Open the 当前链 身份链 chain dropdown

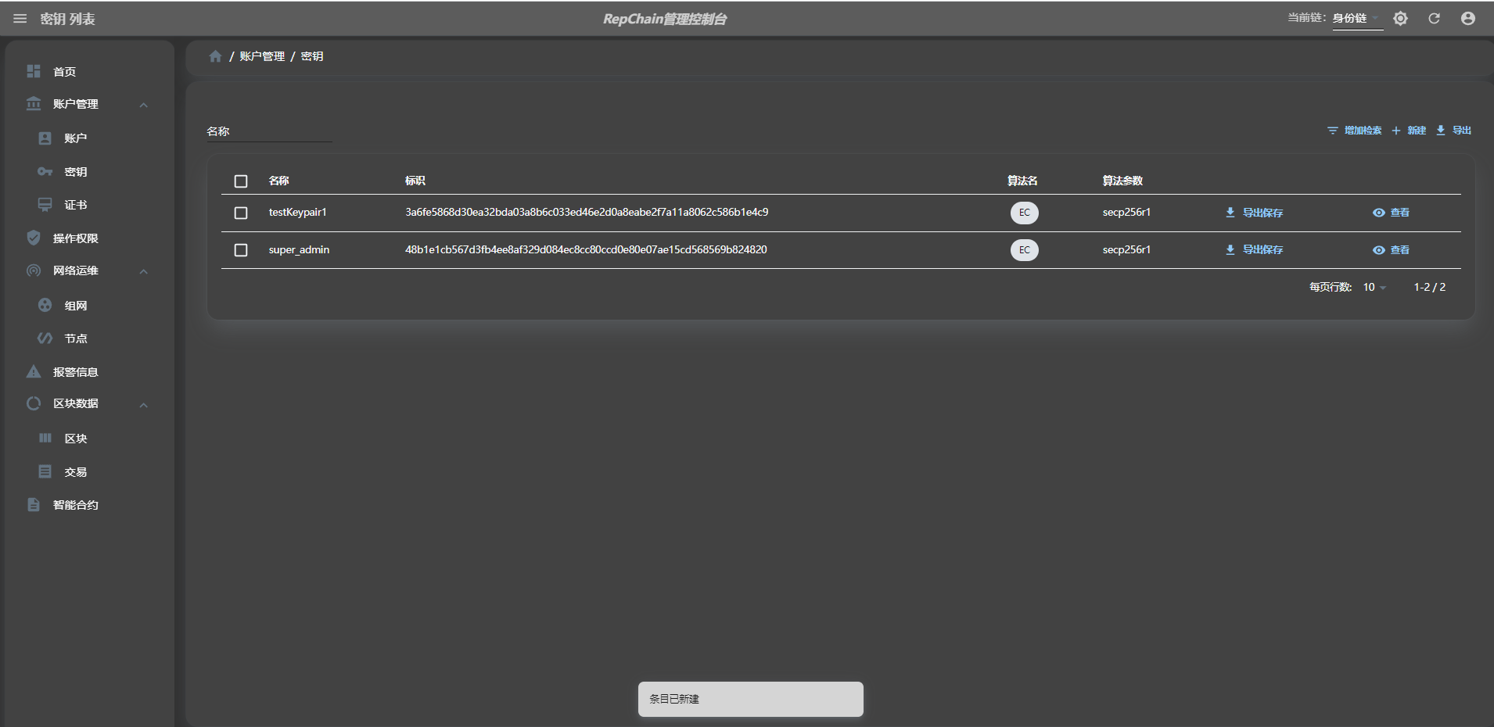click(x=1357, y=18)
